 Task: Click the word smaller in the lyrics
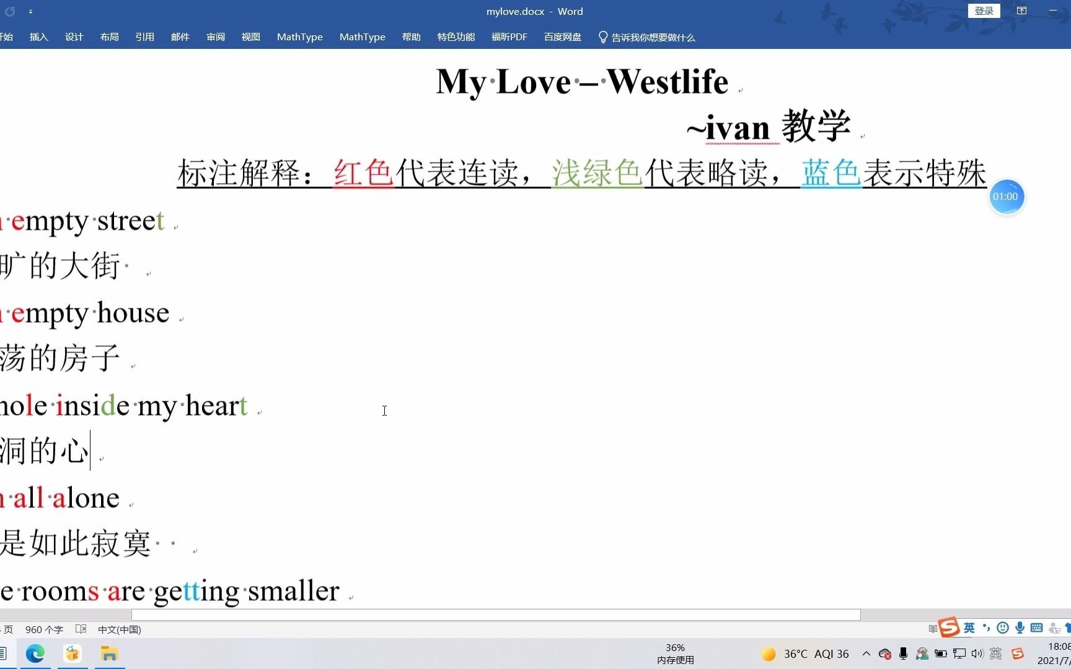tap(294, 590)
